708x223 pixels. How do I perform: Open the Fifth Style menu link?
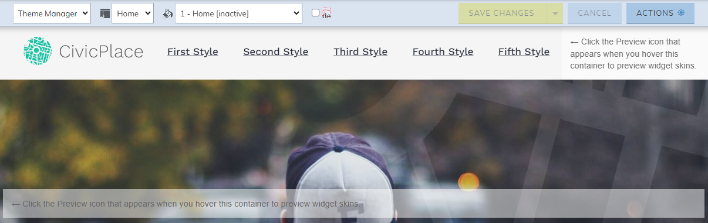pyautogui.click(x=524, y=52)
